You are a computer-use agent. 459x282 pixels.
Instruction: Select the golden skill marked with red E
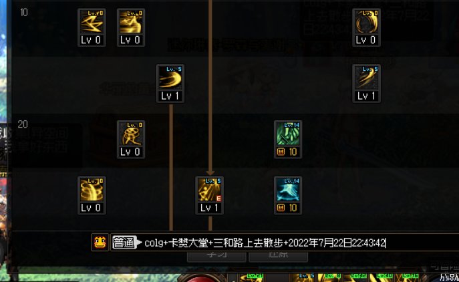tap(210, 195)
